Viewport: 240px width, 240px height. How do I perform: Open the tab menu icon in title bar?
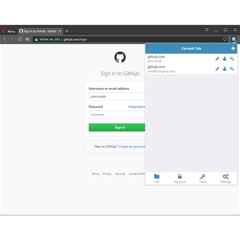tap(207, 30)
